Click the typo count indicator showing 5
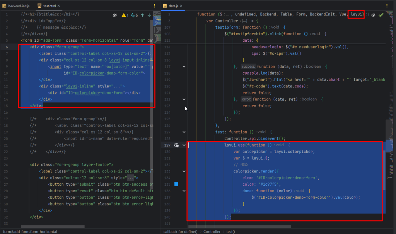This screenshot has height=234, width=396. tap(134, 15)
